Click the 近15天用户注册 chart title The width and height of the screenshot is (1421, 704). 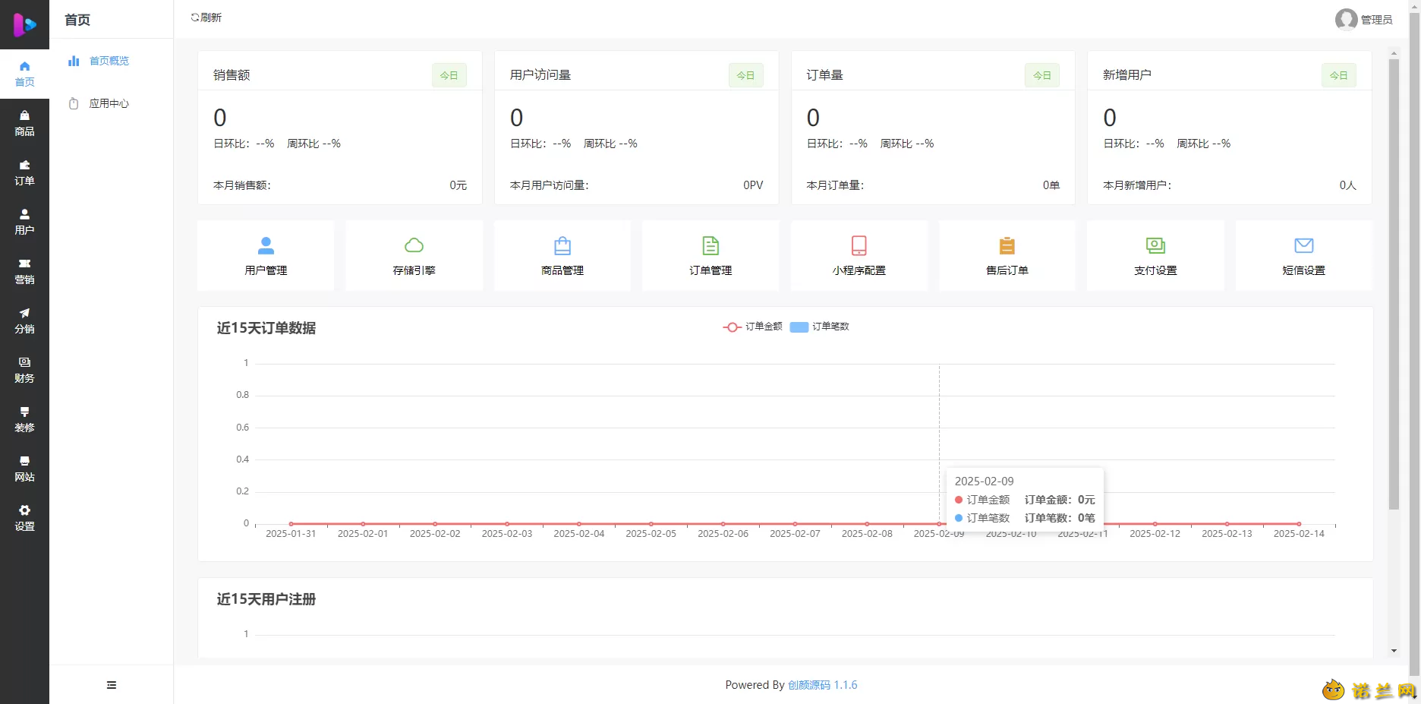coord(266,599)
